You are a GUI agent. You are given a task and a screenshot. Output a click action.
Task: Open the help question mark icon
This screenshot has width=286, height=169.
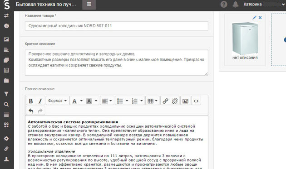tap(224, 4)
